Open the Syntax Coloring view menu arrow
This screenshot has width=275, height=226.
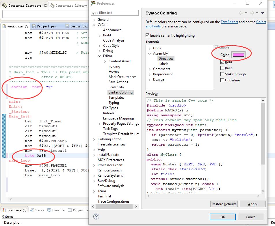(x=263, y=13)
